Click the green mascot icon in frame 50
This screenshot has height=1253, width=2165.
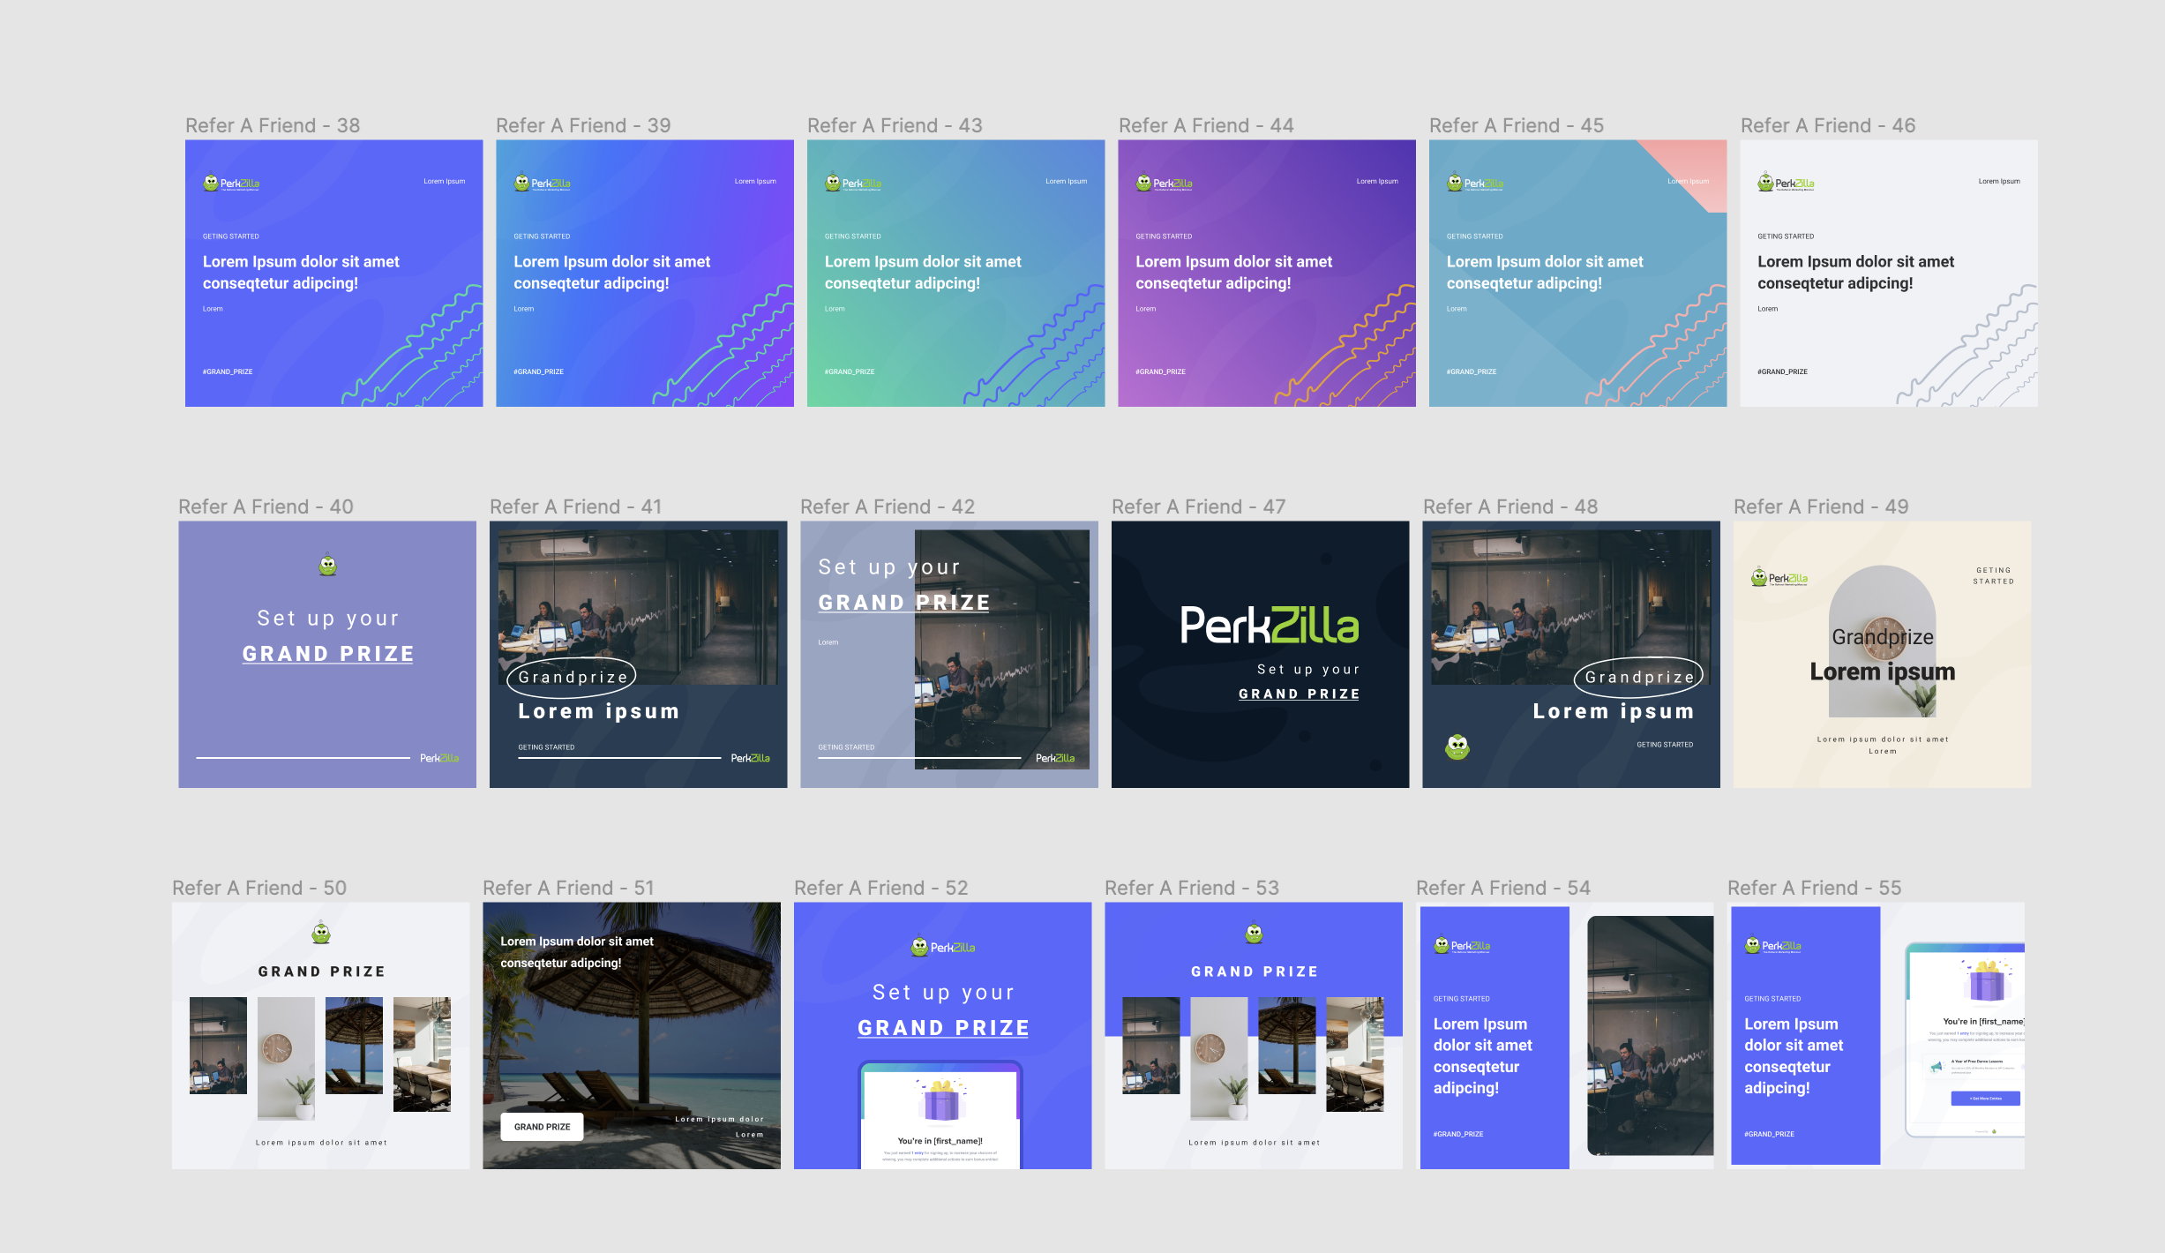pyautogui.click(x=321, y=933)
